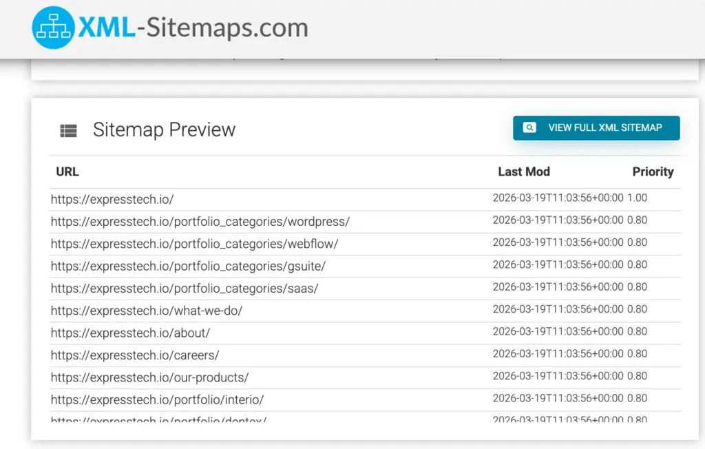The image size is (705, 449).
Task: Click the XML-Sitemaps.com sitemap logo icon
Action: 52,28
